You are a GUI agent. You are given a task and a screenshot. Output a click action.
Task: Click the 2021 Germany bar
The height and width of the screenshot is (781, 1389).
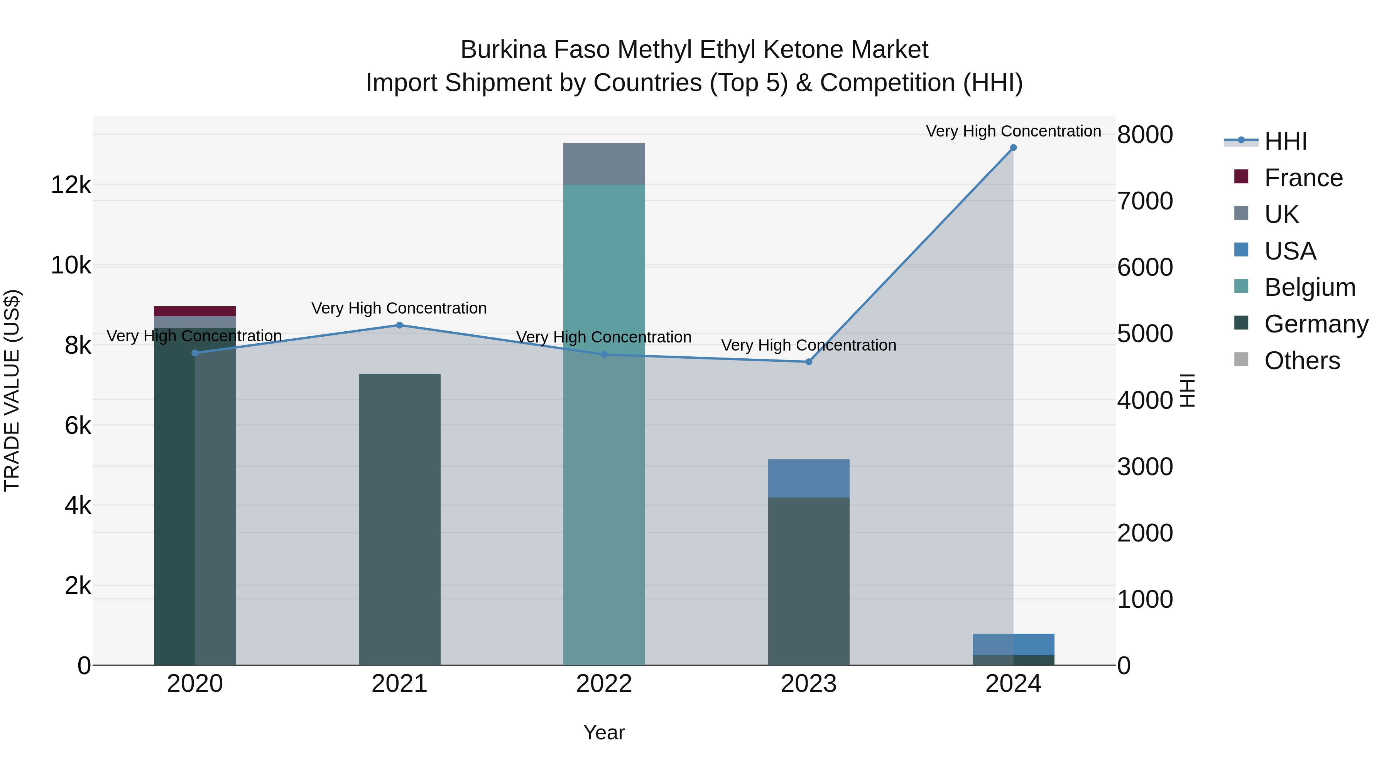pos(400,520)
